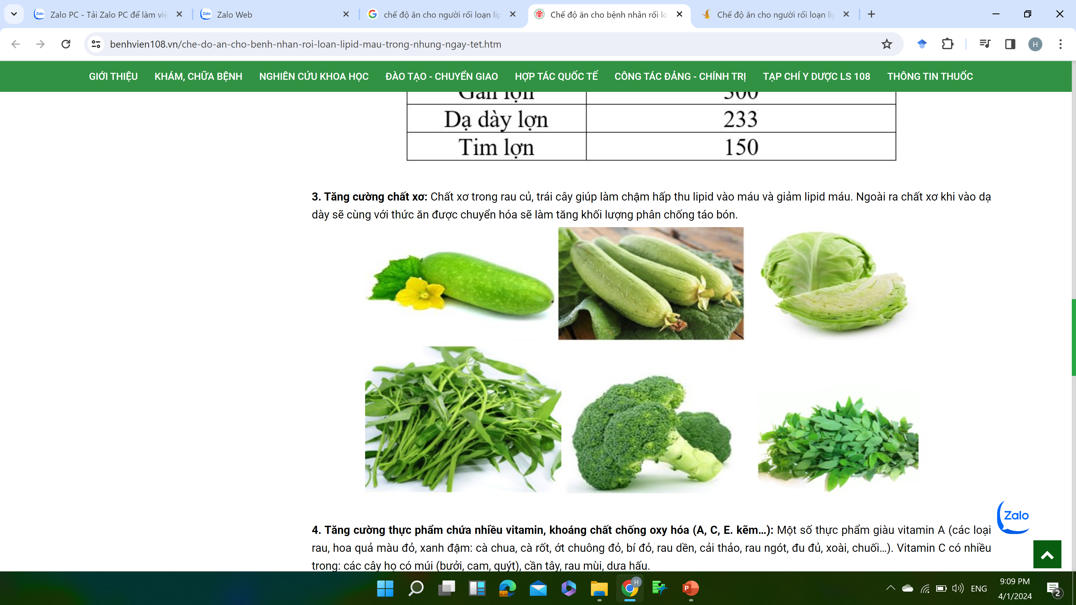Screen dimensions: 1076x605
Task: Open a new browser tab
Action: (871, 14)
